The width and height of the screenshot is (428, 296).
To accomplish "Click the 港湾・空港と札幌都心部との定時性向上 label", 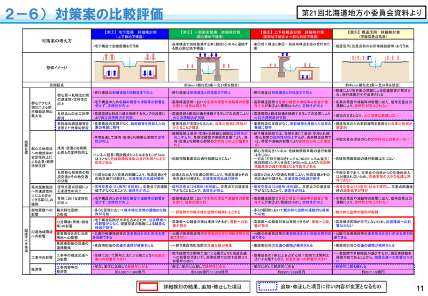I will coord(73,150).
